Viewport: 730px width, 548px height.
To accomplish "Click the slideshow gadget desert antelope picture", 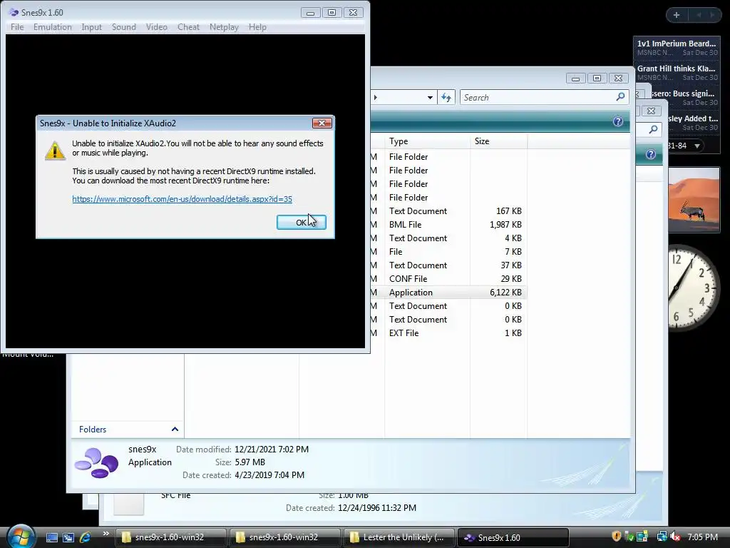I will tap(694, 200).
